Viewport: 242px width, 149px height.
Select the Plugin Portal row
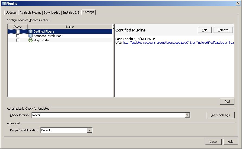[x=60, y=40]
